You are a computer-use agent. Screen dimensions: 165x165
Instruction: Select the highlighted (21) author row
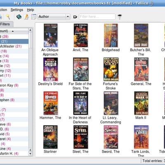(x=14, y=41)
